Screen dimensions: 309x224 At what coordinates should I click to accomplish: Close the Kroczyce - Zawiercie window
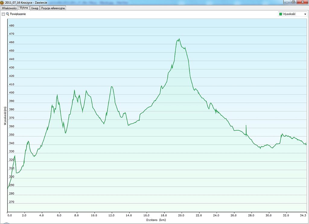[303, 2]
